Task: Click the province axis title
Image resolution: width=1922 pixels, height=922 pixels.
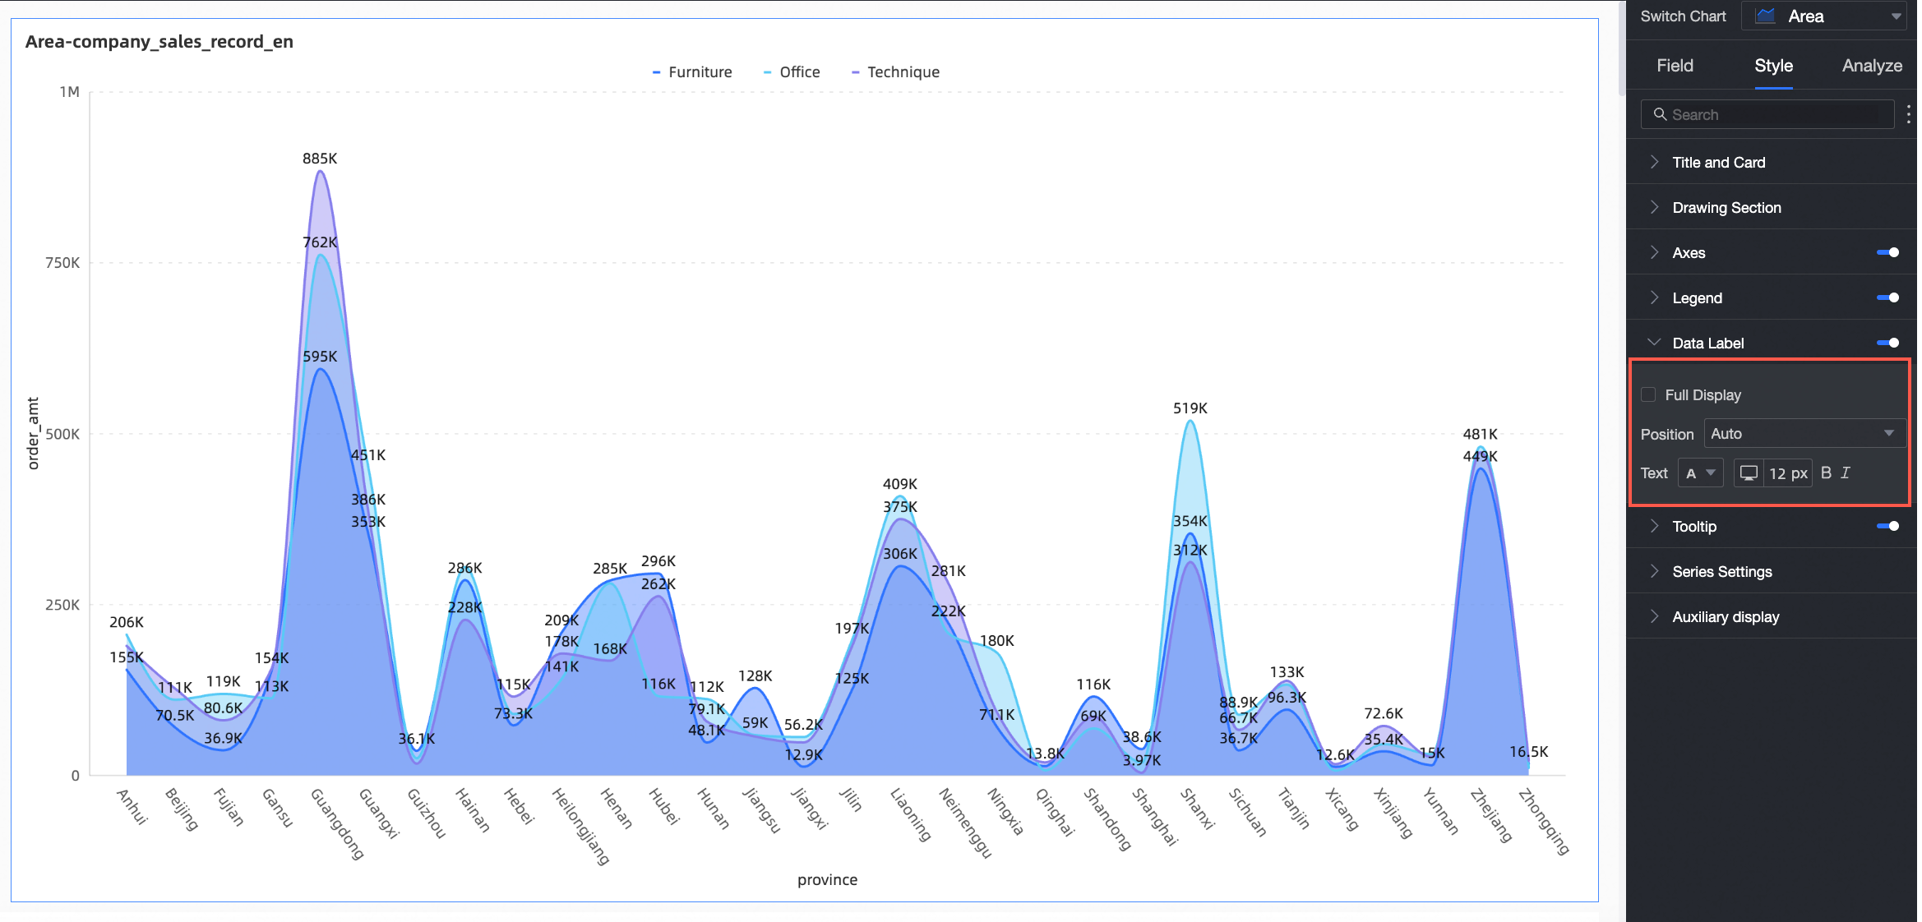Action: pyautogui.click(x=827, y=879)
